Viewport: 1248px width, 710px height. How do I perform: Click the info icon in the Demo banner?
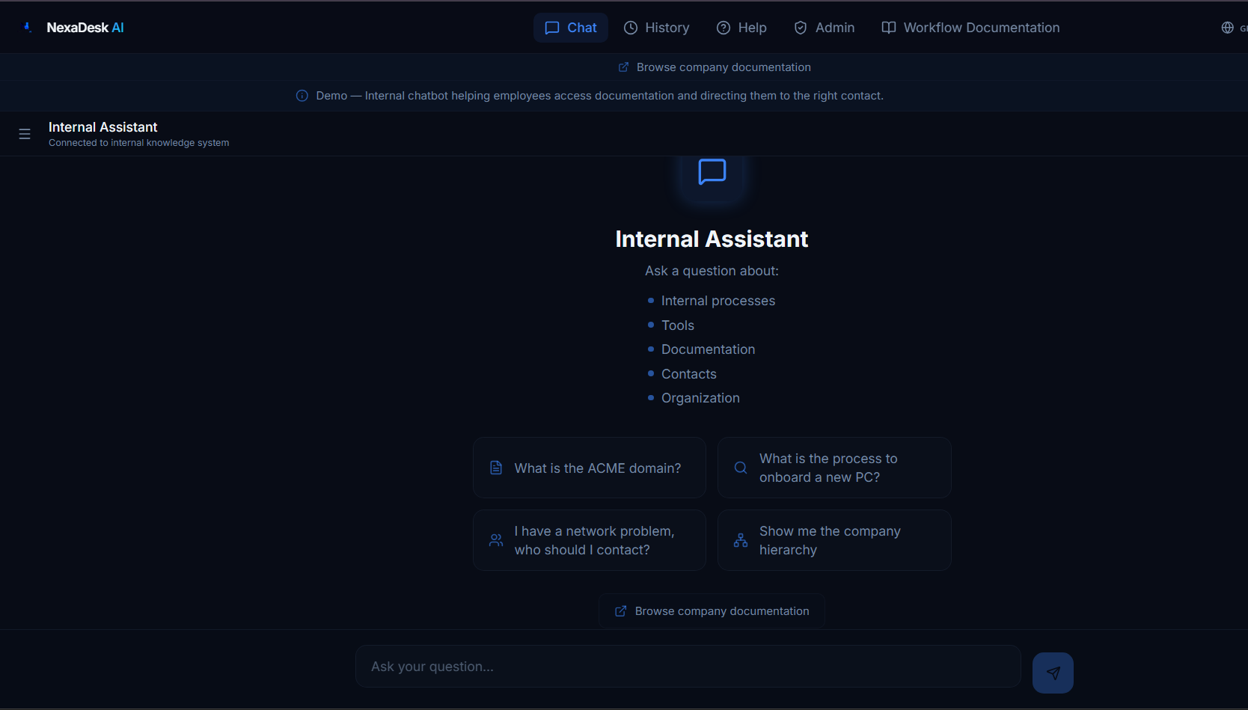(302, 96)
